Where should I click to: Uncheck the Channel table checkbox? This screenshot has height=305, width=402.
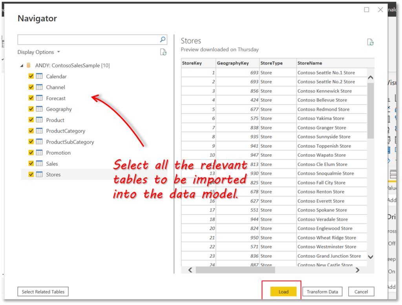pos(31,87)
